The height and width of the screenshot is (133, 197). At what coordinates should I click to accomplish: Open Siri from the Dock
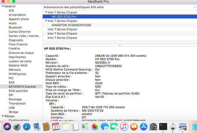point(7,127)
